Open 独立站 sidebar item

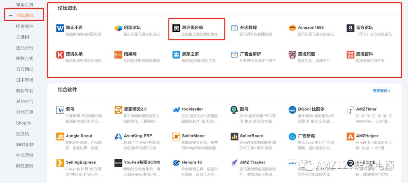22,134
